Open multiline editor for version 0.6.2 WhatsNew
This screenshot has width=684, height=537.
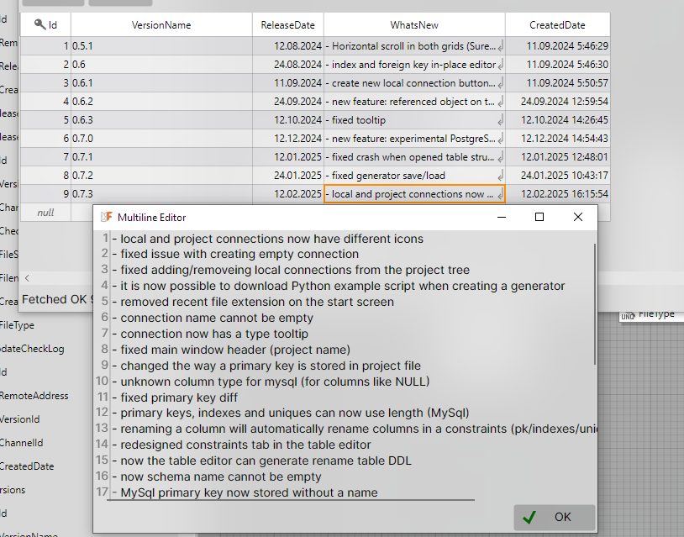(x=500, y=102)
